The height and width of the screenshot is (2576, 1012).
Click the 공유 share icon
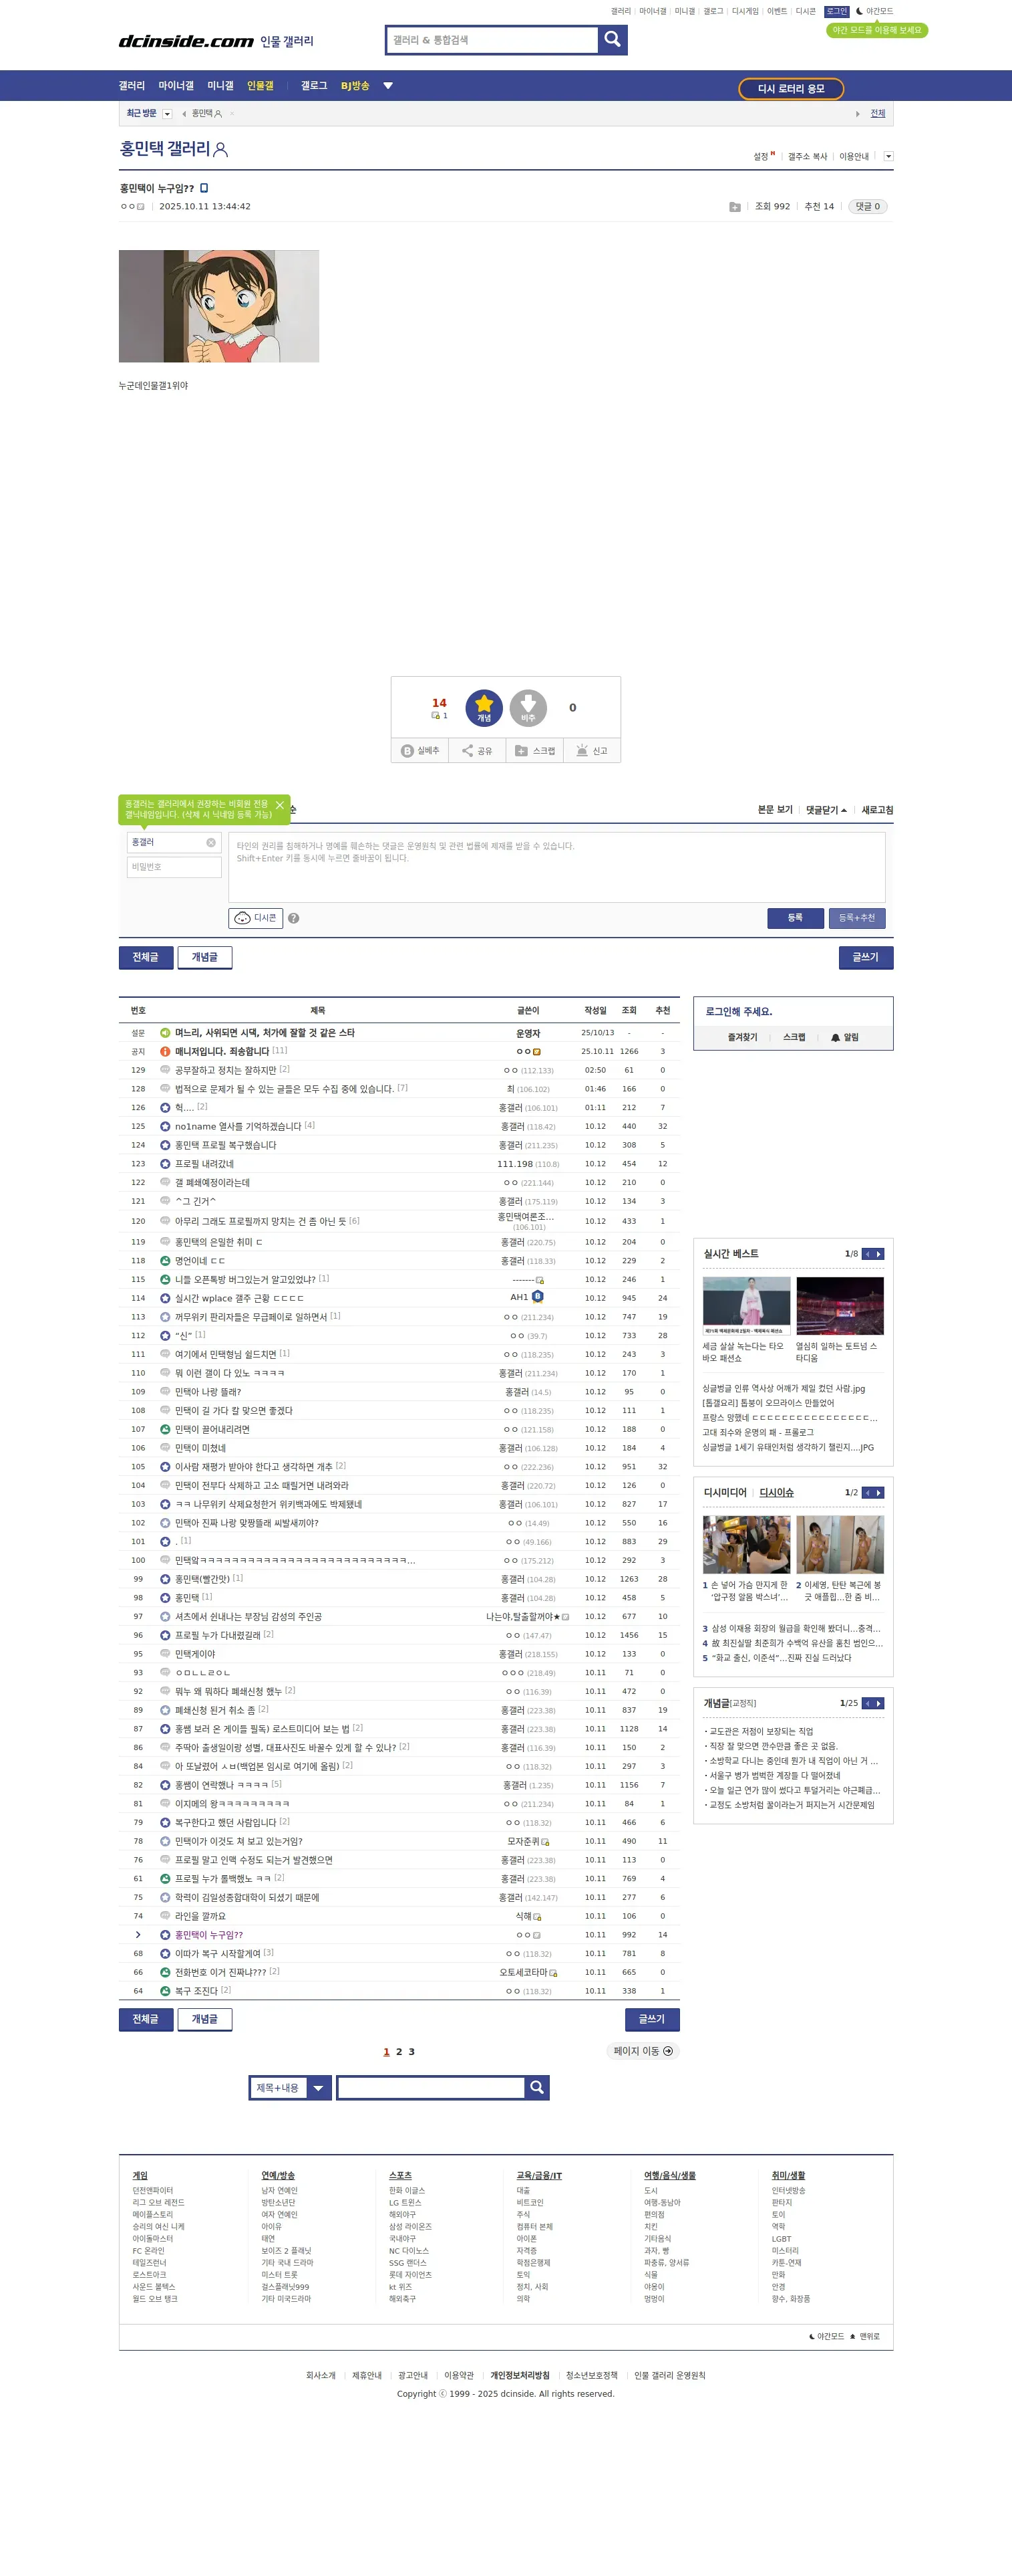[x=476, y=751]
